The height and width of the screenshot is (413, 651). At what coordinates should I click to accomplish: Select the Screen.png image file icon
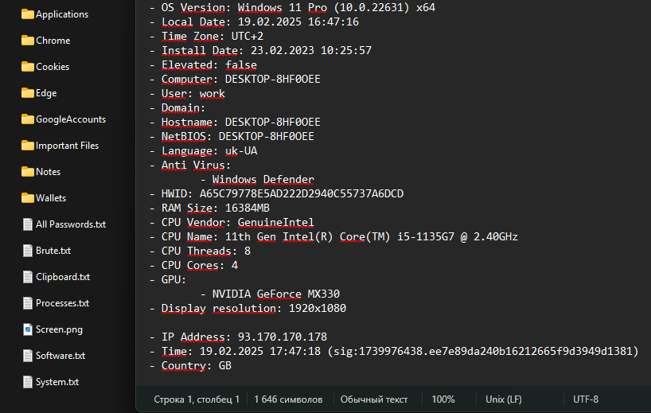coord(27,329)
